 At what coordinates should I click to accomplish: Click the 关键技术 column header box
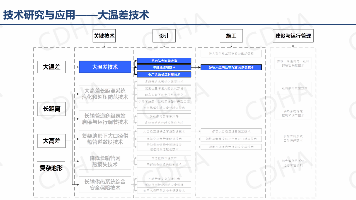click(104, 36)
